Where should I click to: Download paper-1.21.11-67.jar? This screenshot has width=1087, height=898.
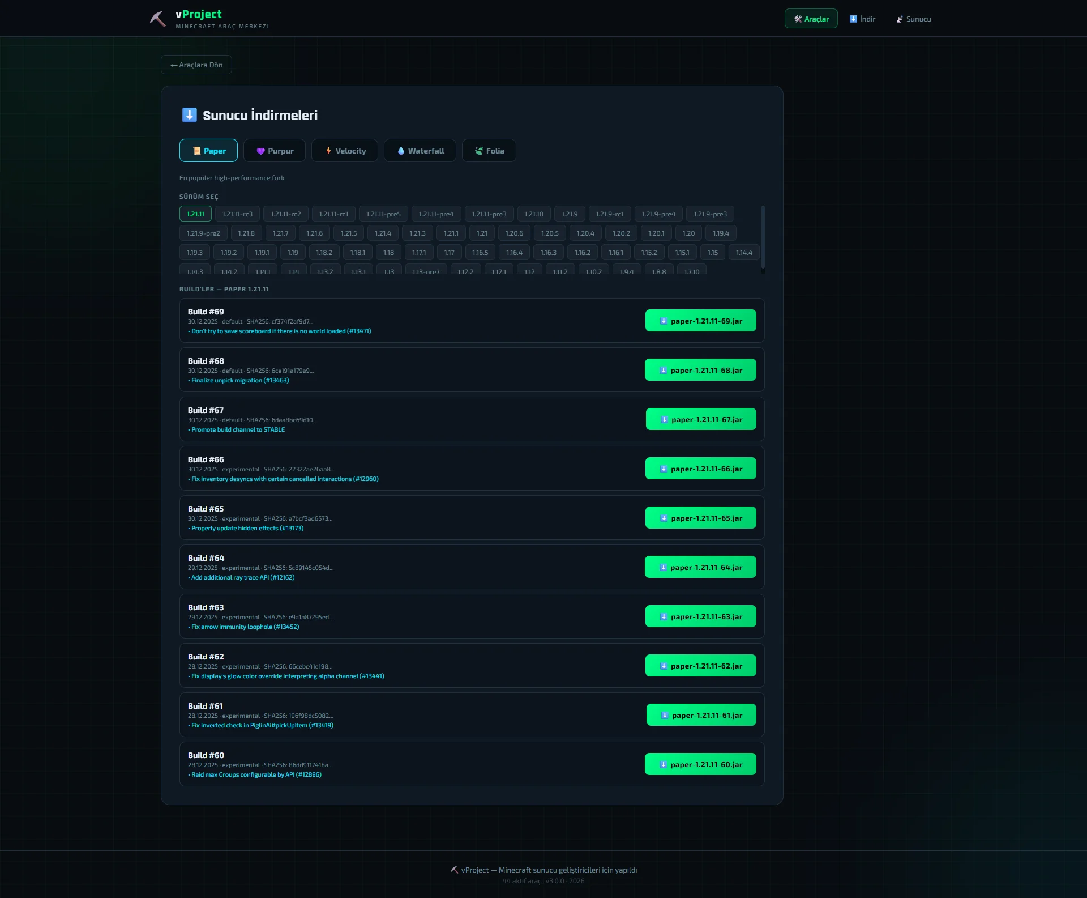click(701, 419)
